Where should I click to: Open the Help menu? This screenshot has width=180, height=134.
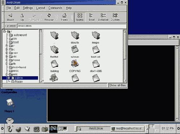click(x=69, y=8)
